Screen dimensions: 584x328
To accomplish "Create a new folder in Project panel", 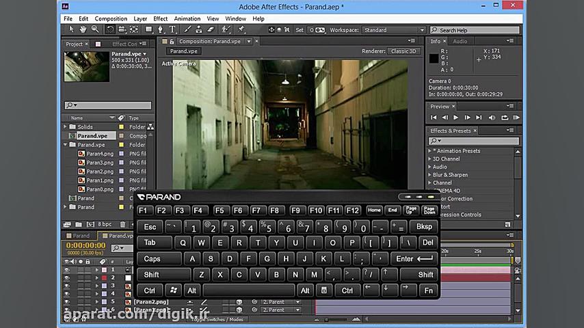I will [x=79, y=225].
